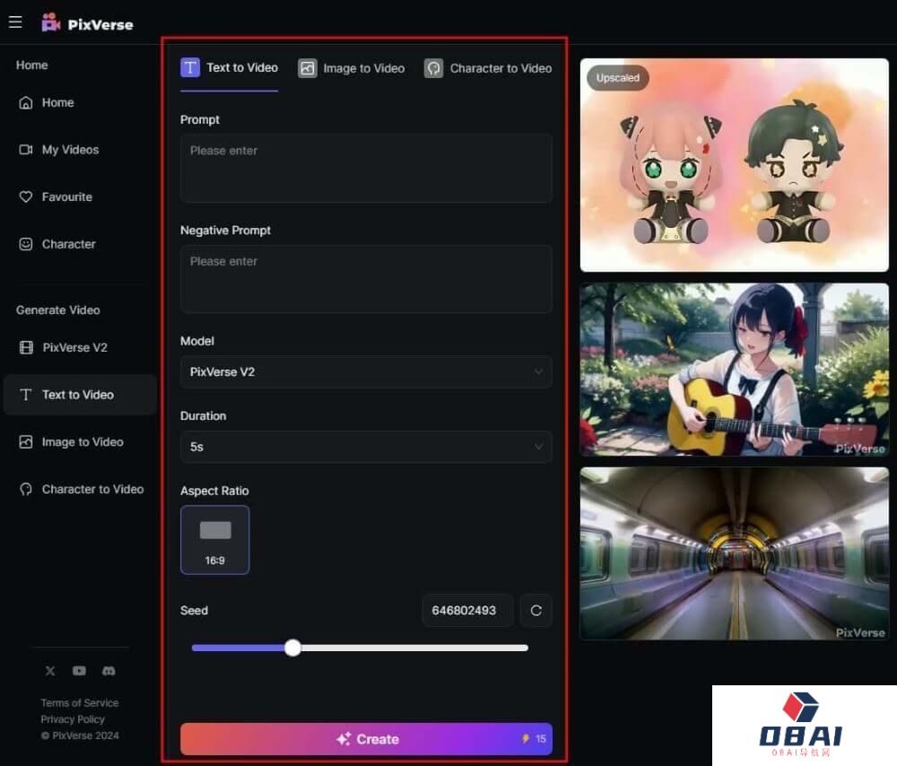Click the sidebar Character to Video head icon
The height and width of the screenshot is (766, 897).
coord(26,490)
